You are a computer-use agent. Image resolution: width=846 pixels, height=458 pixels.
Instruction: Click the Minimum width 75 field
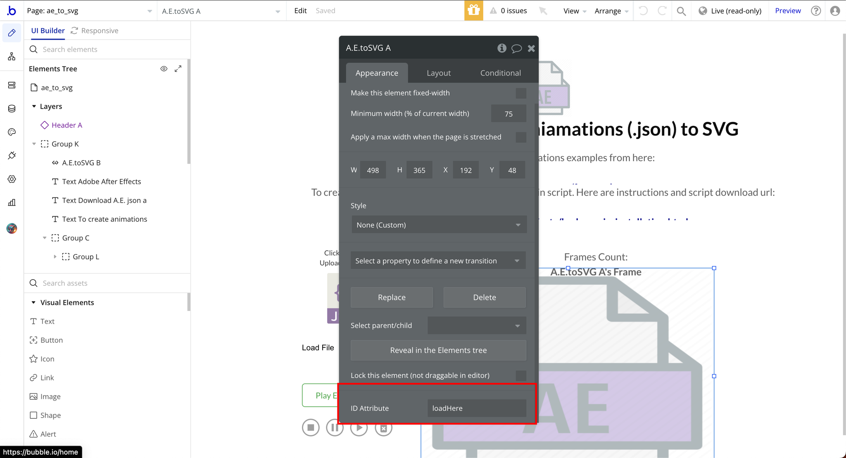click(x=509, y=114)
